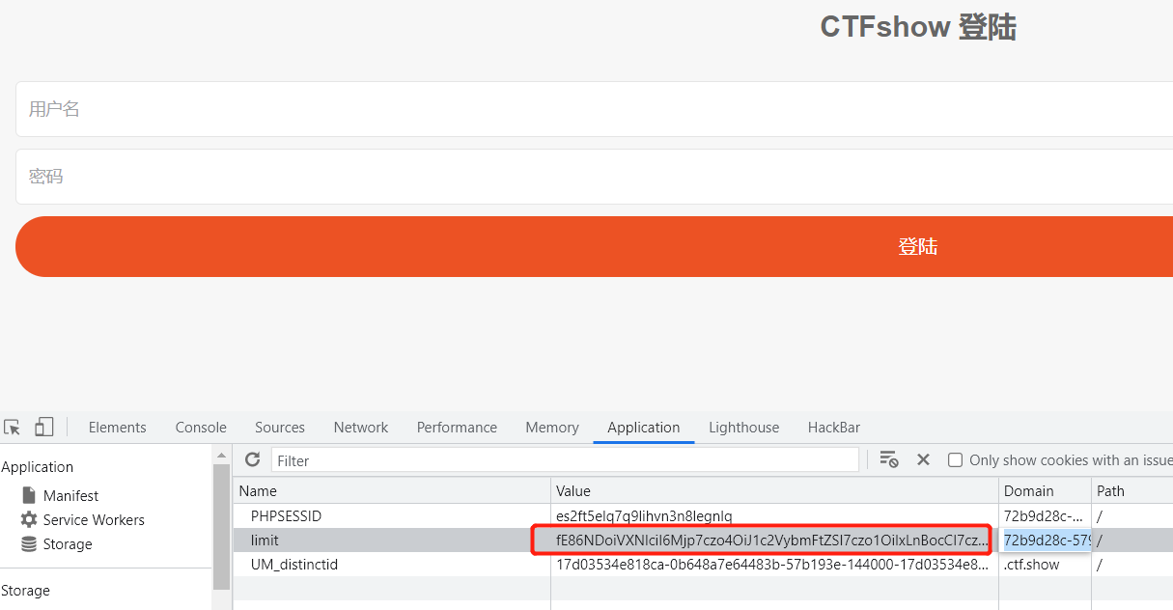Activate the inspect element picker icon

click(12, 427)
